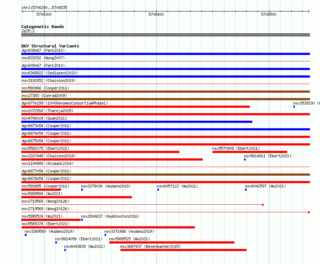
Task: Select nsv580885 (Cooper2011) label
Action: [x=45, y=186]
